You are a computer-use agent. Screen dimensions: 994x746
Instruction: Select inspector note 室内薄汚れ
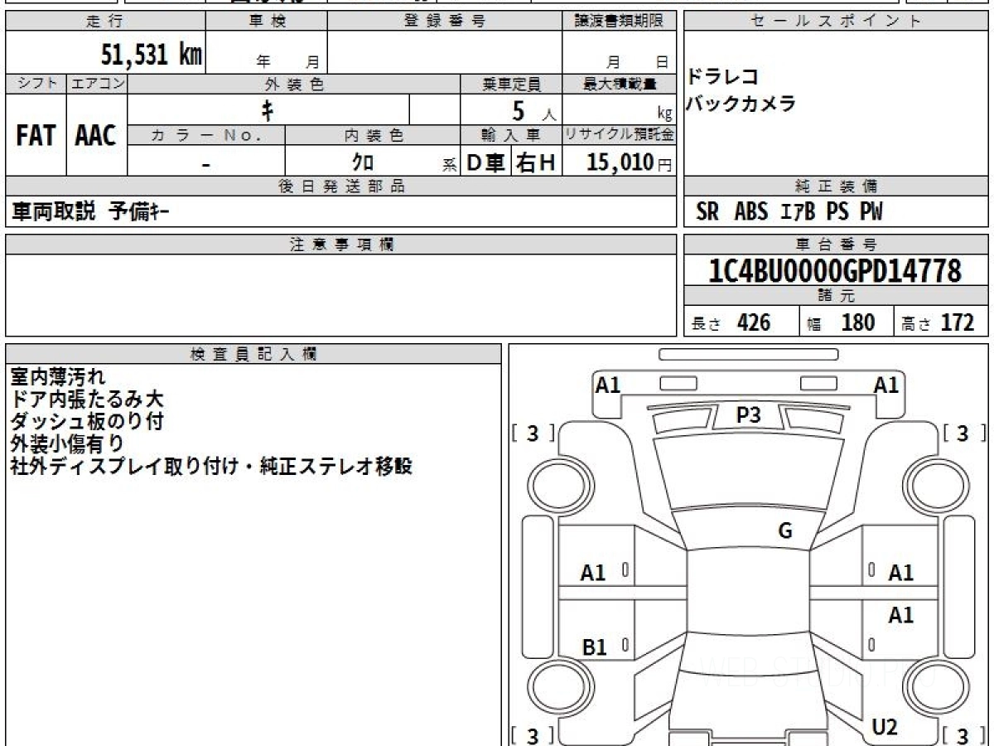pyautogui.click(x=58, y=377)
